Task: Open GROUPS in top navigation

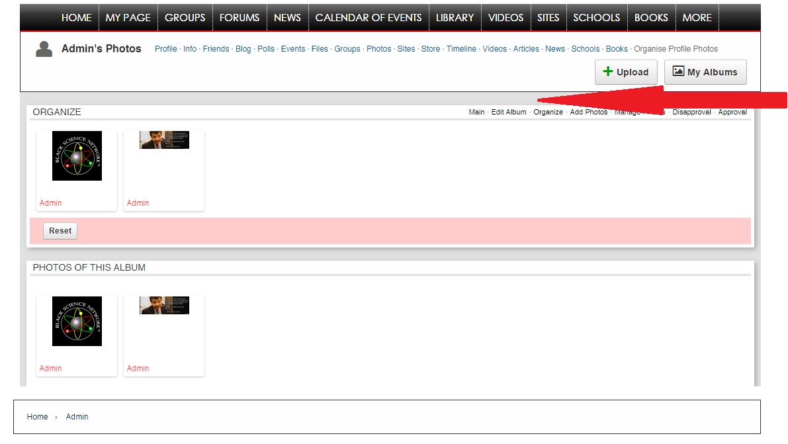Action: tap(185, 18)
